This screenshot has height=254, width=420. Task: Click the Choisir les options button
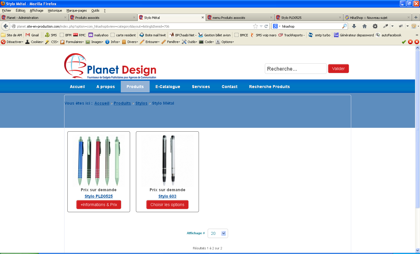tap(167, 205)
